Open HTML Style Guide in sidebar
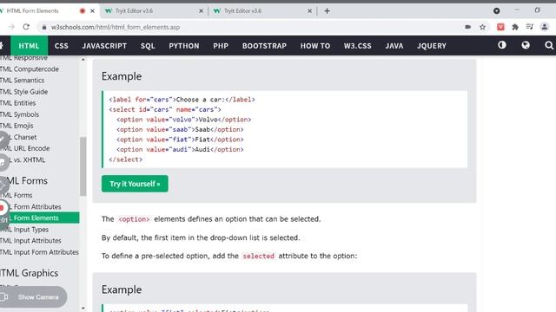Image resolution: width=556 pixels, height=312 pixels. click(23, 92)
